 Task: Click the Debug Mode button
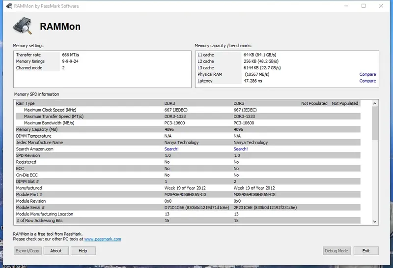[337, 251]
